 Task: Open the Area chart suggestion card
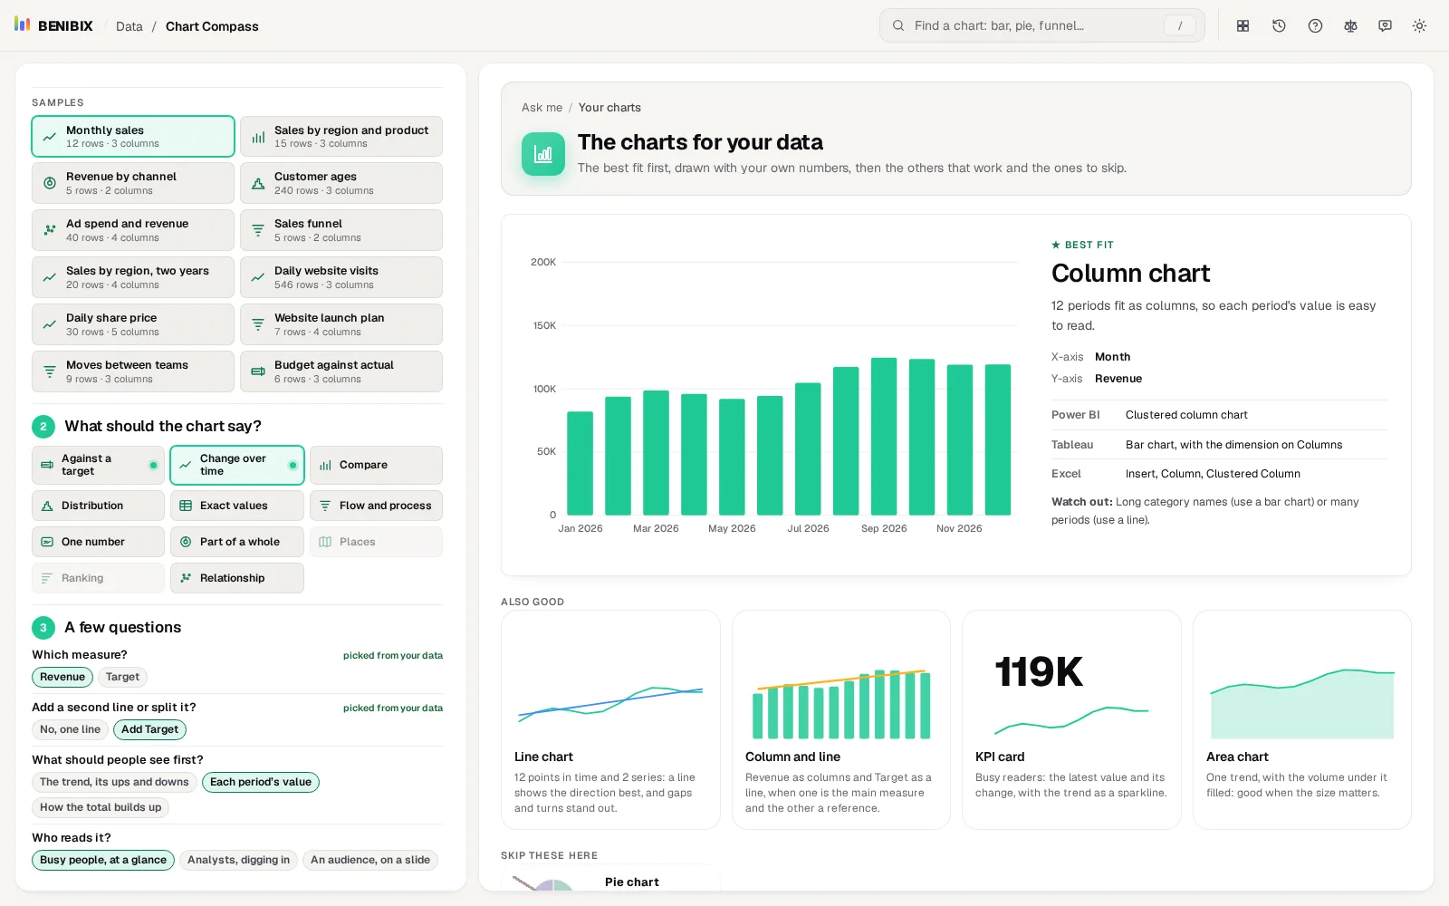pos(1302,719)
